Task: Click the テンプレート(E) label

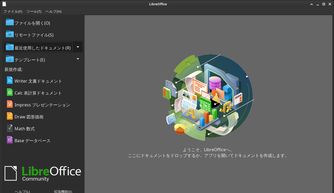Action: 30,60
